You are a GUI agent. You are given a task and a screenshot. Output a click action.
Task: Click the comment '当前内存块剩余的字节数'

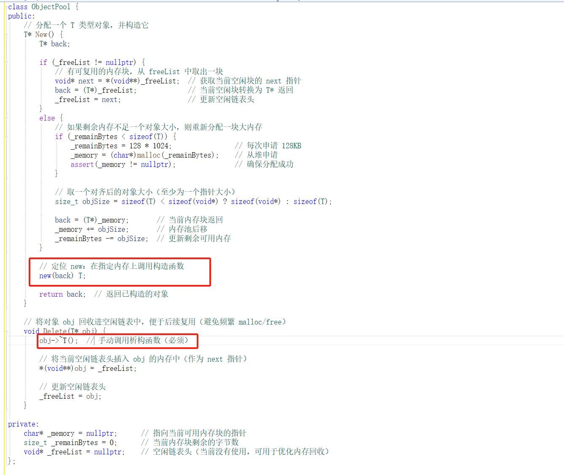point(190,443)
